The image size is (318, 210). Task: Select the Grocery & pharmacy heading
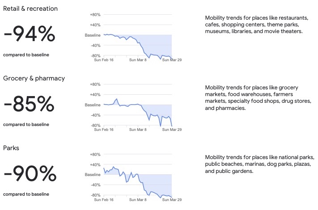[34, 78]
